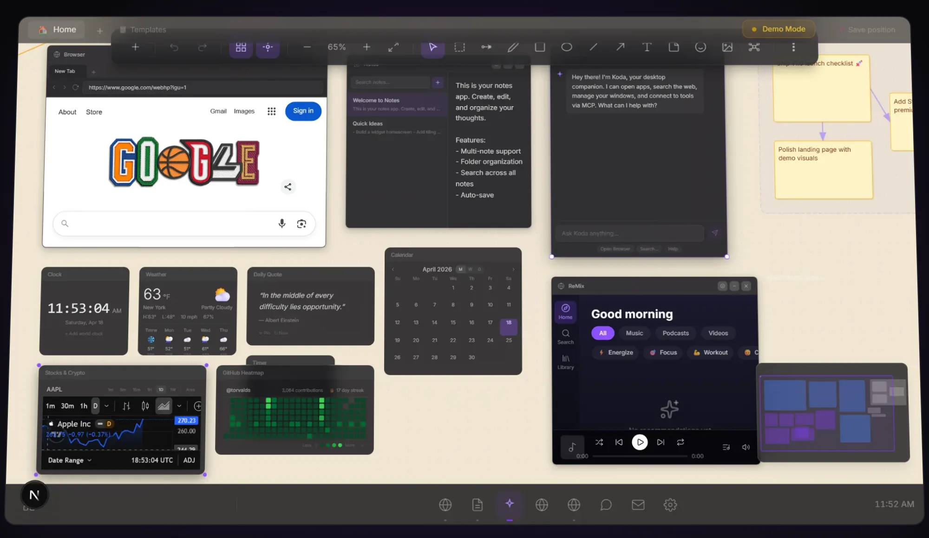
Task: Toggle repeat in ReMix player
Action: 680,442
